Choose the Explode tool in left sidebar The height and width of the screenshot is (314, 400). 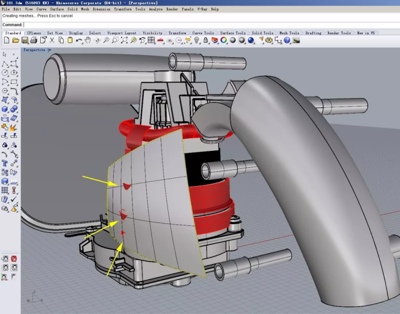(x=14, y=127)
